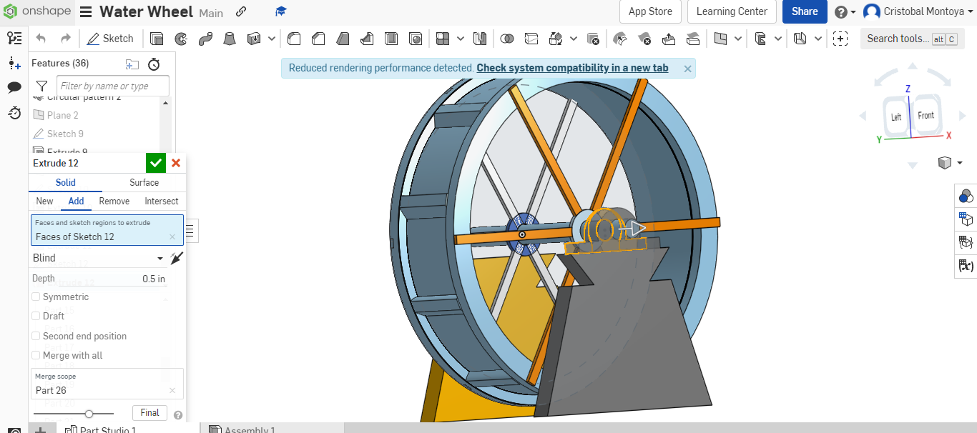Redo the last action
Screen dimensions: 977x433
pos(65,39)
